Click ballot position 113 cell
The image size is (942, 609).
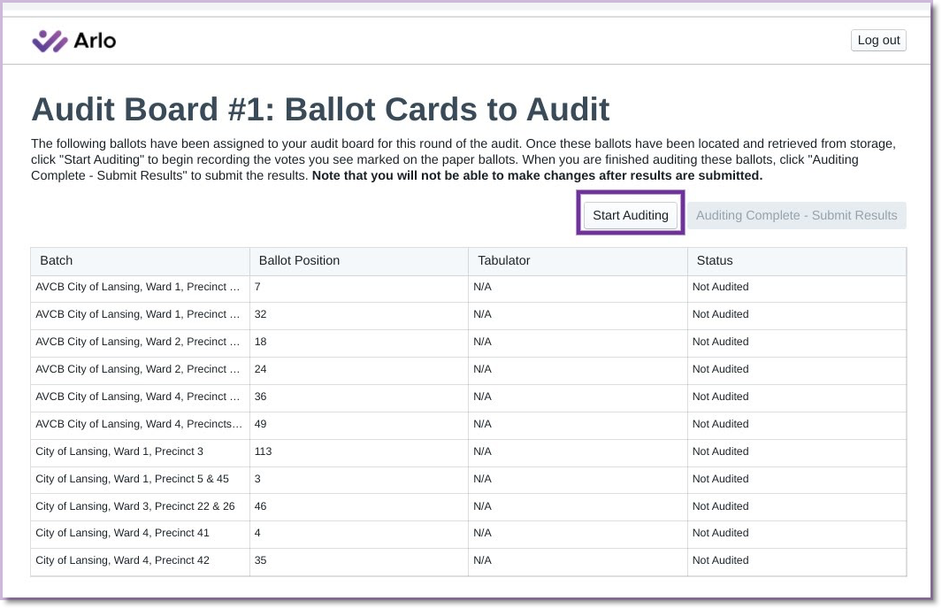(x=358, y=451)
